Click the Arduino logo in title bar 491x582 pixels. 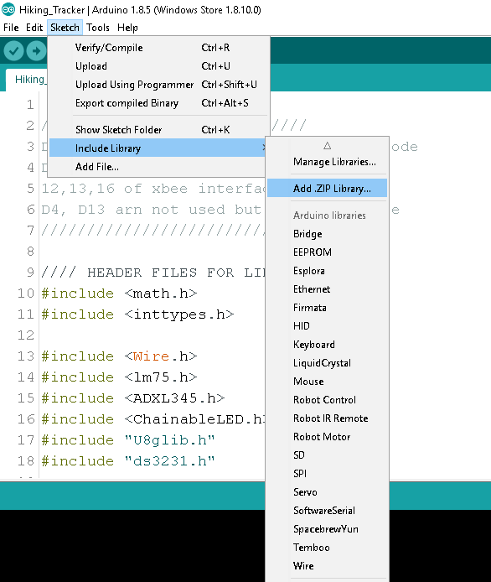[8, 10]
